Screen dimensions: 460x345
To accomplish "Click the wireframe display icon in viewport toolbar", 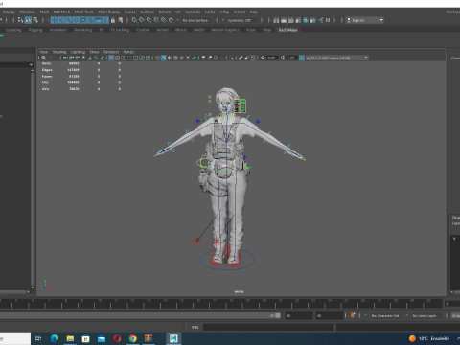I will [x=157, y=57].
